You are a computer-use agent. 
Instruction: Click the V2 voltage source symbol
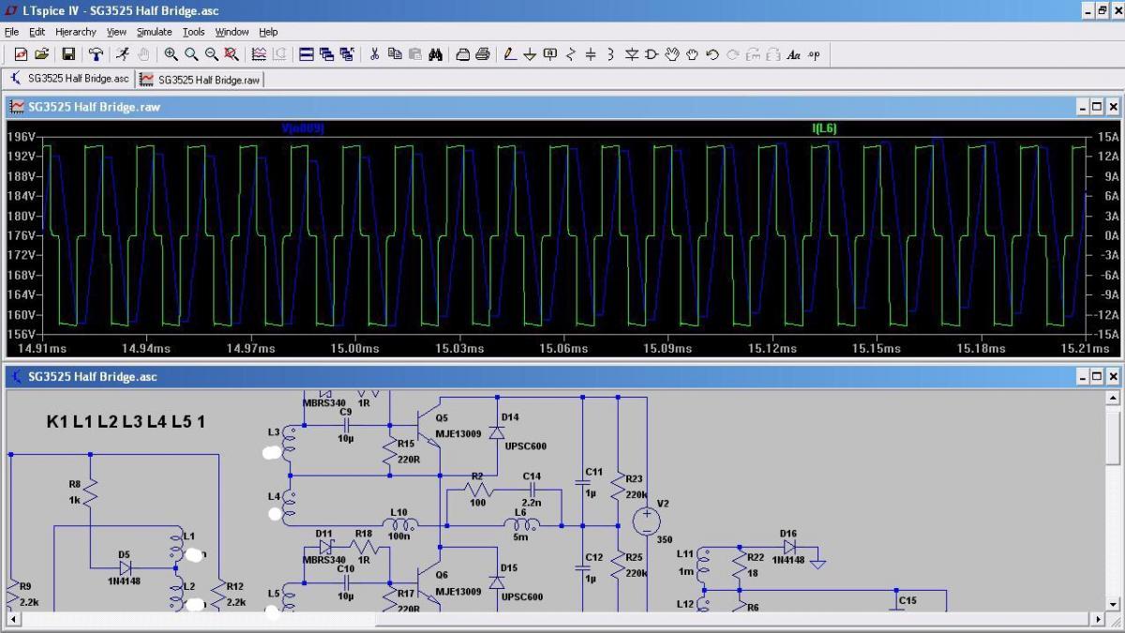pyautogui.click(x=646, y=520)
